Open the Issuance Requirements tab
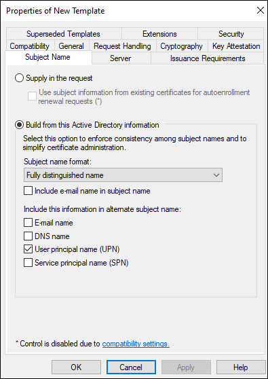The width and height of the screenshot is (268, 379). tap(208, 58)
